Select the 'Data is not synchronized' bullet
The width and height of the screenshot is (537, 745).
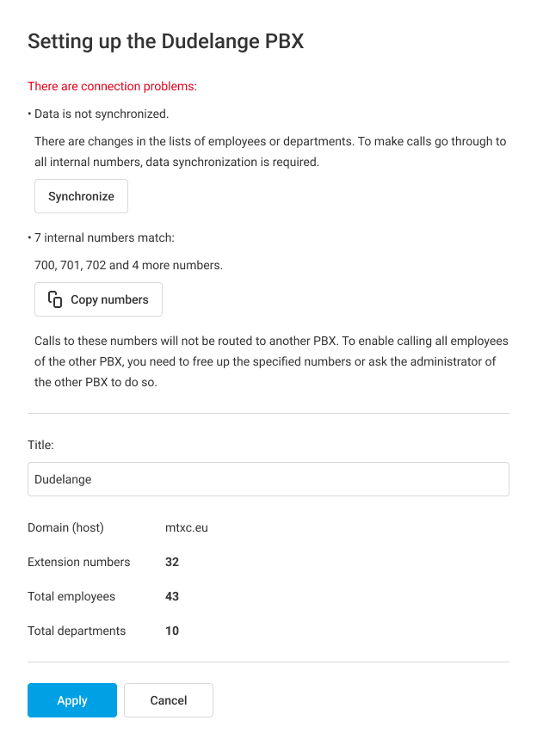pyautogui.click(x=100, y=114)
